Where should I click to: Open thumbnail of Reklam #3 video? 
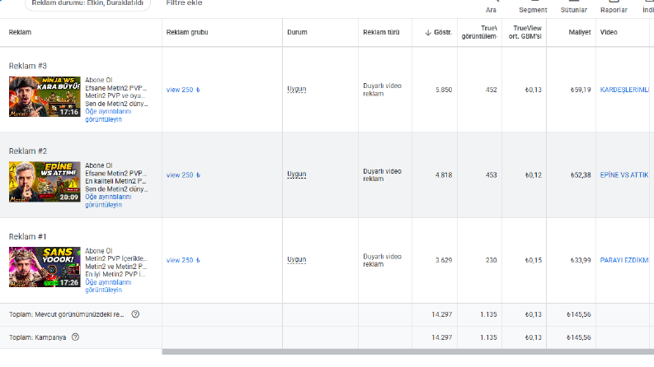pos(45,96)
